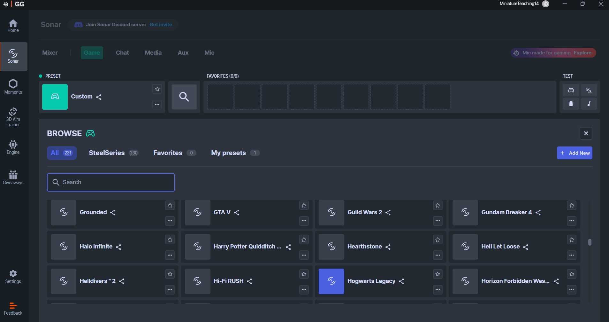Share the Custom preset
609x322 pixels.
tap(99, 97)
